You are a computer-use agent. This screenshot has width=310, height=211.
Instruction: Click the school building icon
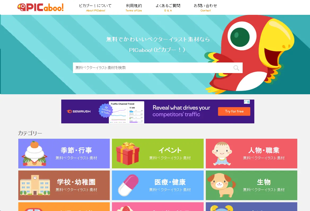click(35, 185)
